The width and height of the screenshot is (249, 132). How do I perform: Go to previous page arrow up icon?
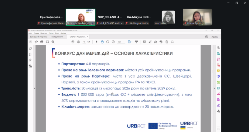click(x=73, y=42)
